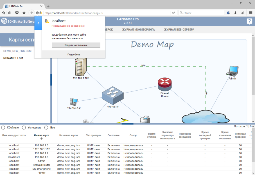This screenshot has height=175, width=255.
Task: Open the browser hamburger menu
Action: 251,13
